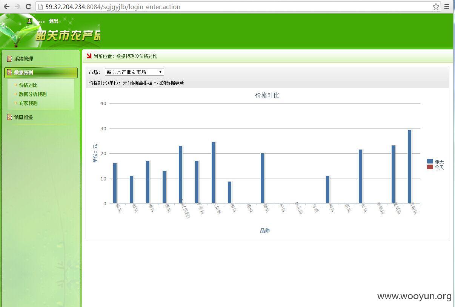Open the Chrome hamburger menu
455x307 pixels.
(x=447, y=6)
